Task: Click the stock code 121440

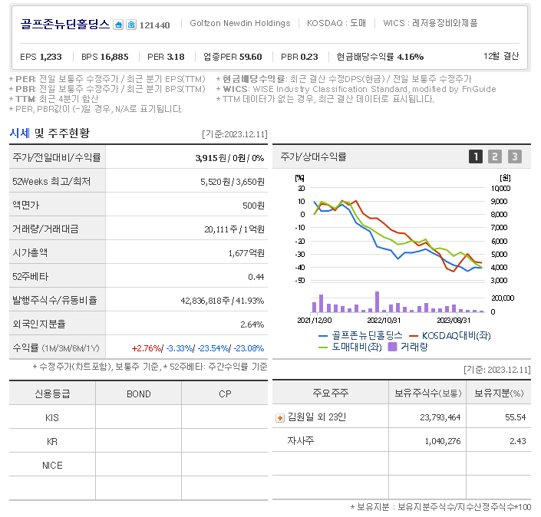Action: [154, 25]
